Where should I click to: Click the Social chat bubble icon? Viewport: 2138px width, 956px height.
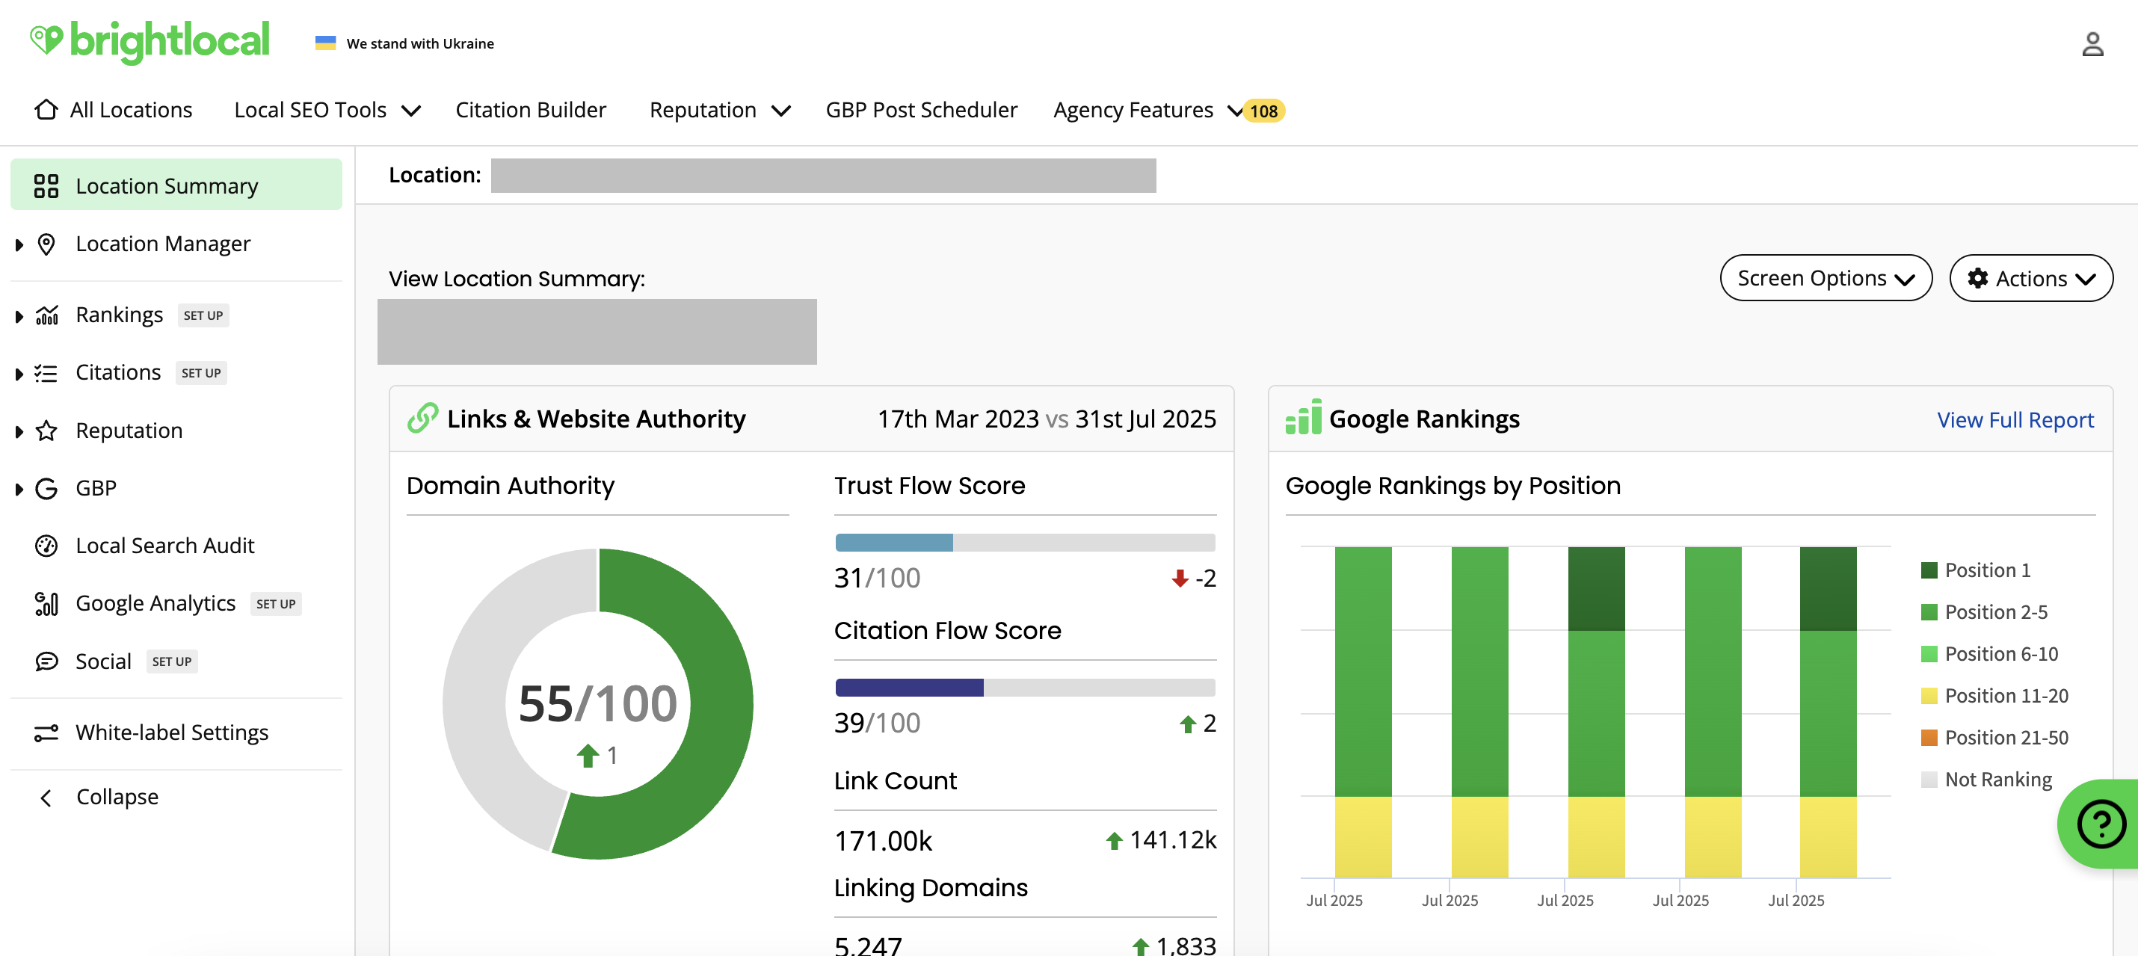46,662
